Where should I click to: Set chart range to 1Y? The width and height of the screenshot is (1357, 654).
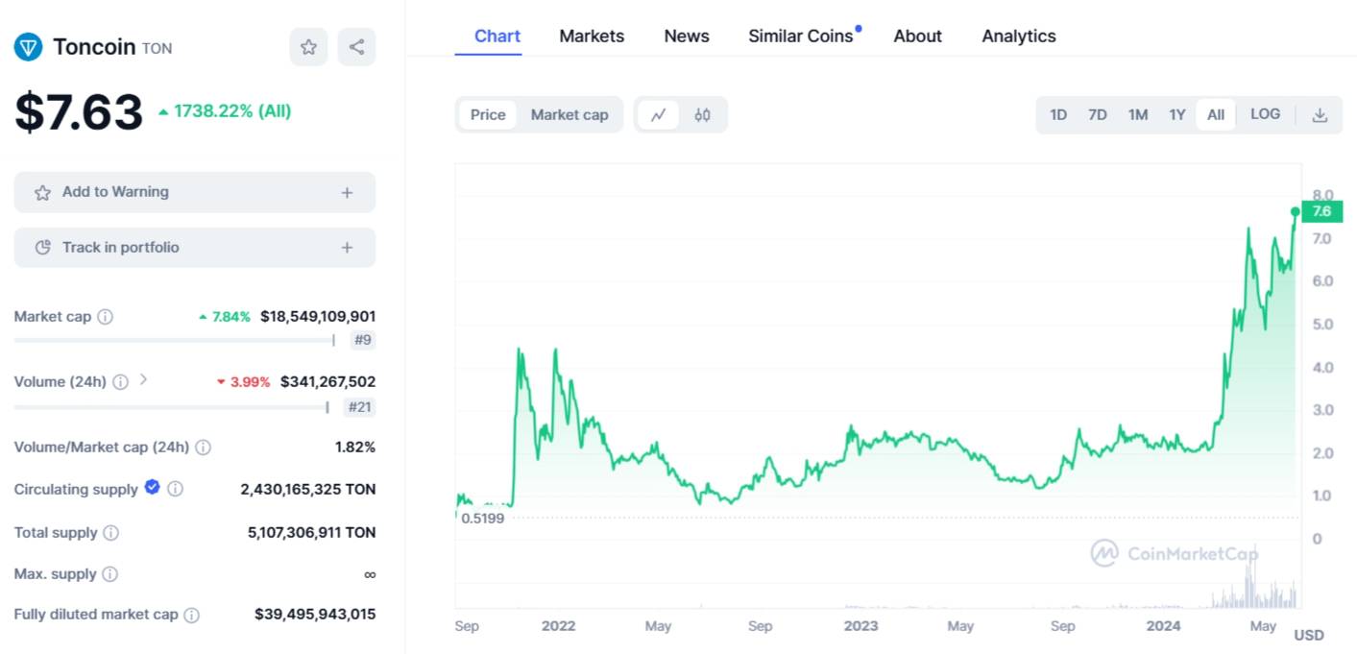(x=1177, y=115)
